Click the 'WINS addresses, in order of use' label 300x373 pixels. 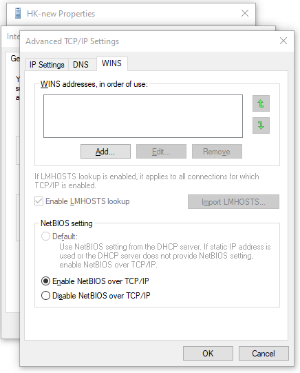[94, 84]
